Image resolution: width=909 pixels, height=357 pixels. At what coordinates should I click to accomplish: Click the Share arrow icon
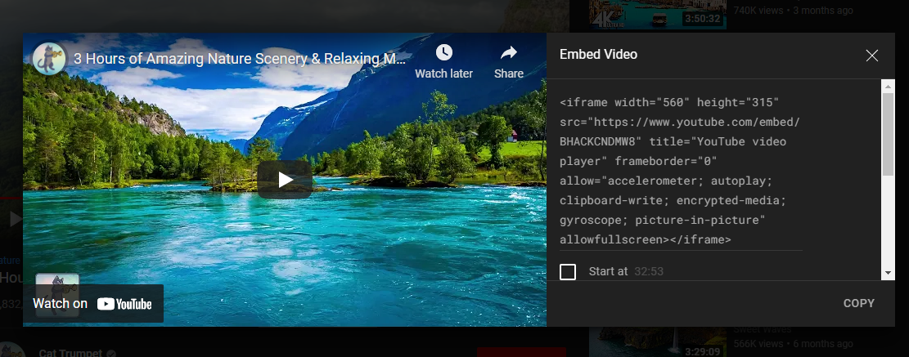tap(509, 53)
